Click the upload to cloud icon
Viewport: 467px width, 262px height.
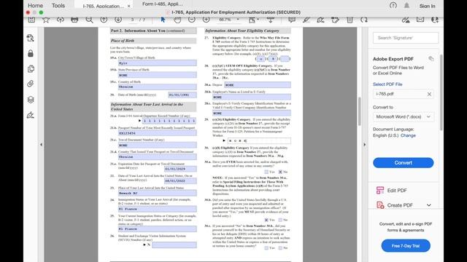(60, 20)
